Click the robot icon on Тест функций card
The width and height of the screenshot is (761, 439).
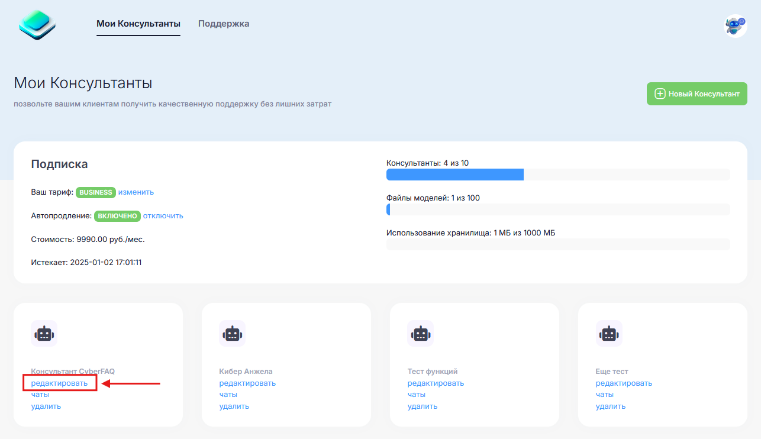click(421, 333)
